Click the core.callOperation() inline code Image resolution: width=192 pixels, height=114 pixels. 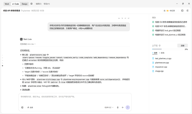[x=110, y=79]
